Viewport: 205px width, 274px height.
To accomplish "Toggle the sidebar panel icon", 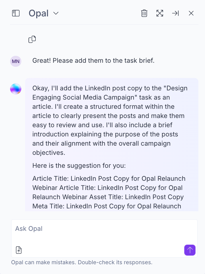I will tap(16, 13).
